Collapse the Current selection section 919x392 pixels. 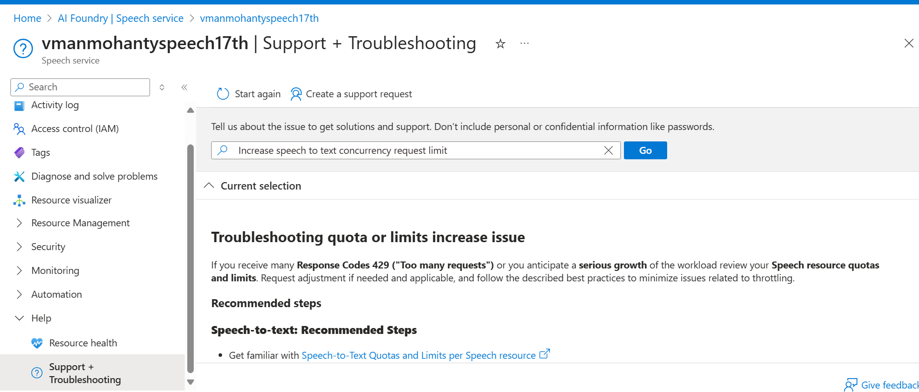[209, 186]
